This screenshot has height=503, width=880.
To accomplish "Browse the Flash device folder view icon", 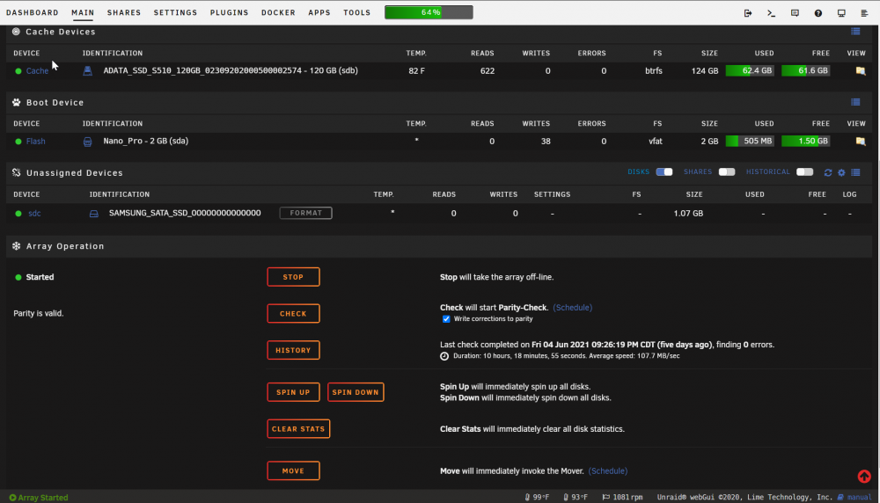I will [861, 142].
